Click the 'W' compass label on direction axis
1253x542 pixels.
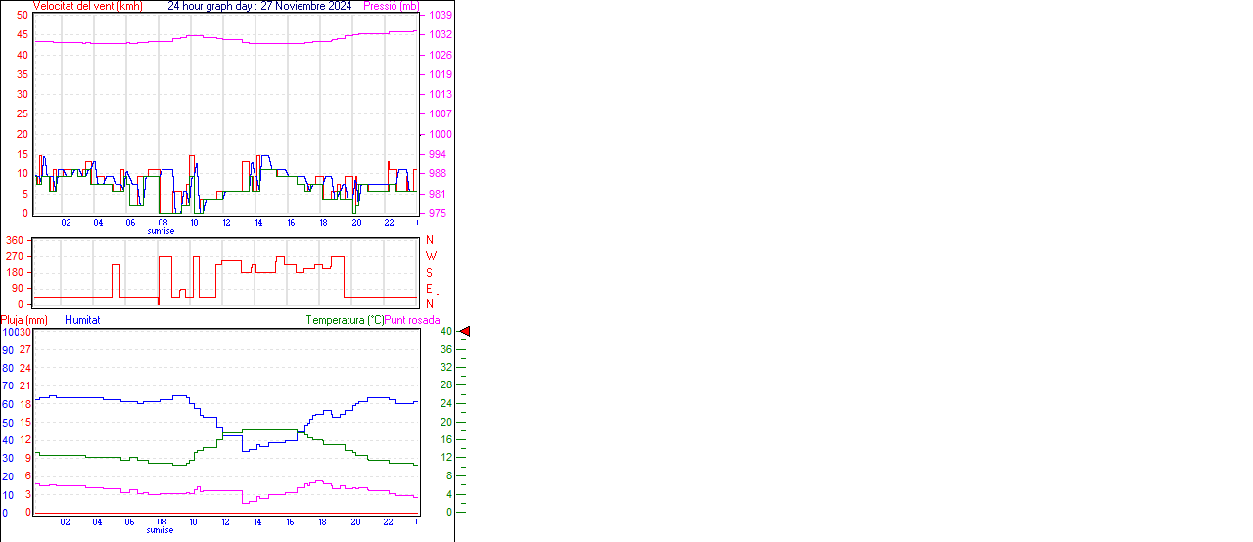[430, 256]
